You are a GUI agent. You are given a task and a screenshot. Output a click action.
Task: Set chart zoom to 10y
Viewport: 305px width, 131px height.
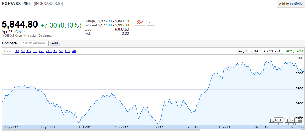pyautogui.click(x=67, y=51)
